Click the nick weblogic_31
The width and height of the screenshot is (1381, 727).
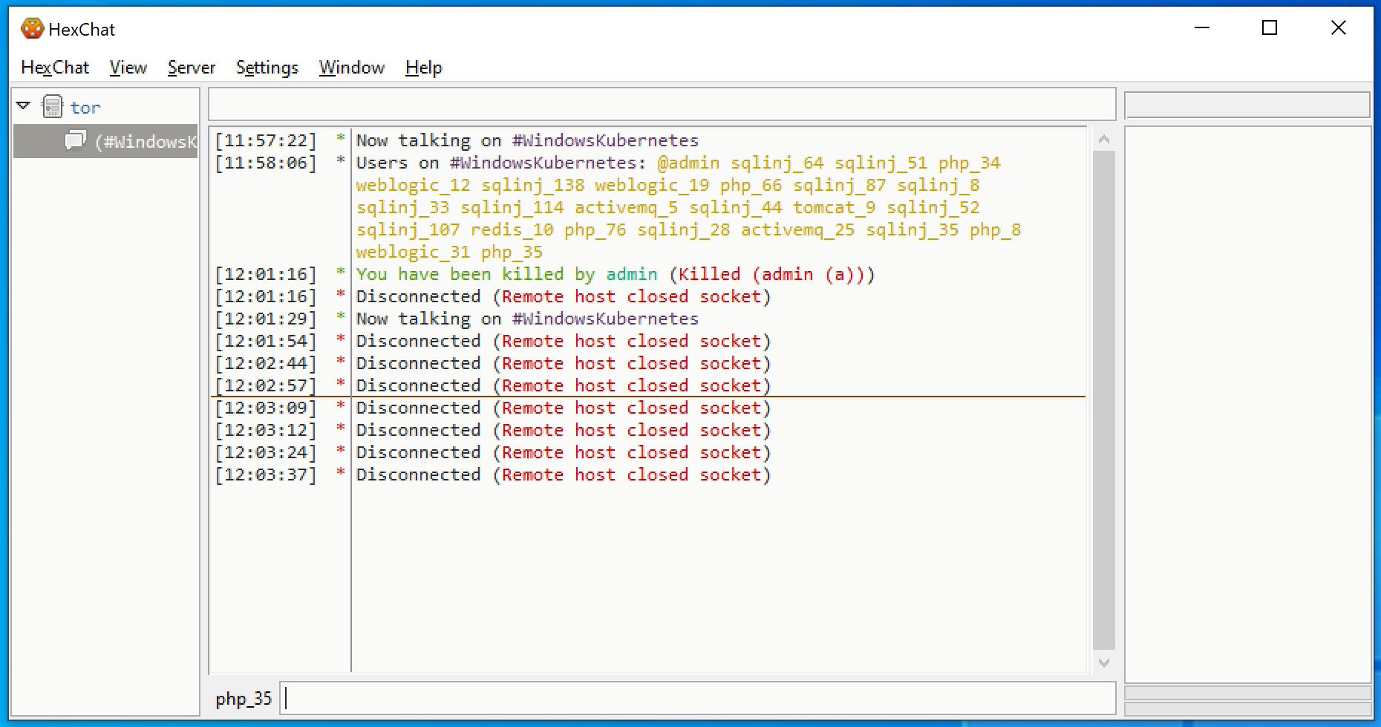[x=413, y=252]
